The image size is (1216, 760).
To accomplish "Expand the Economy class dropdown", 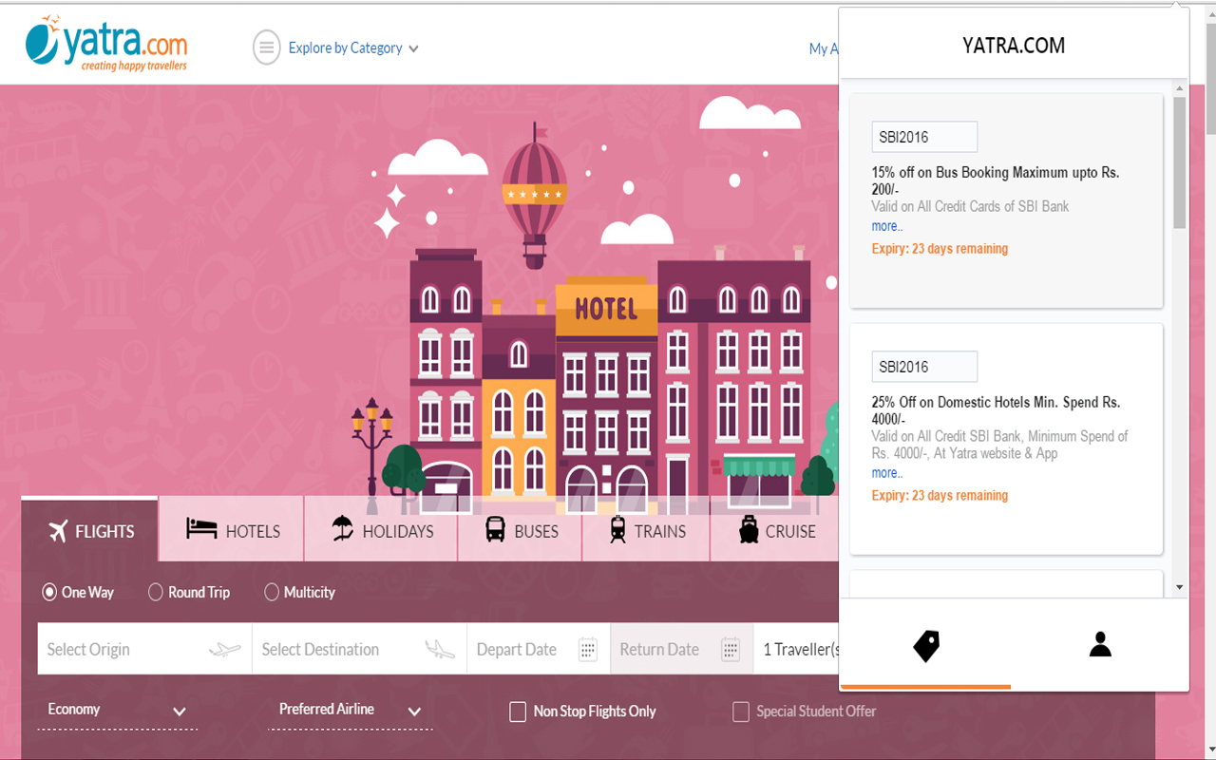I will click(x=117, y=711).
